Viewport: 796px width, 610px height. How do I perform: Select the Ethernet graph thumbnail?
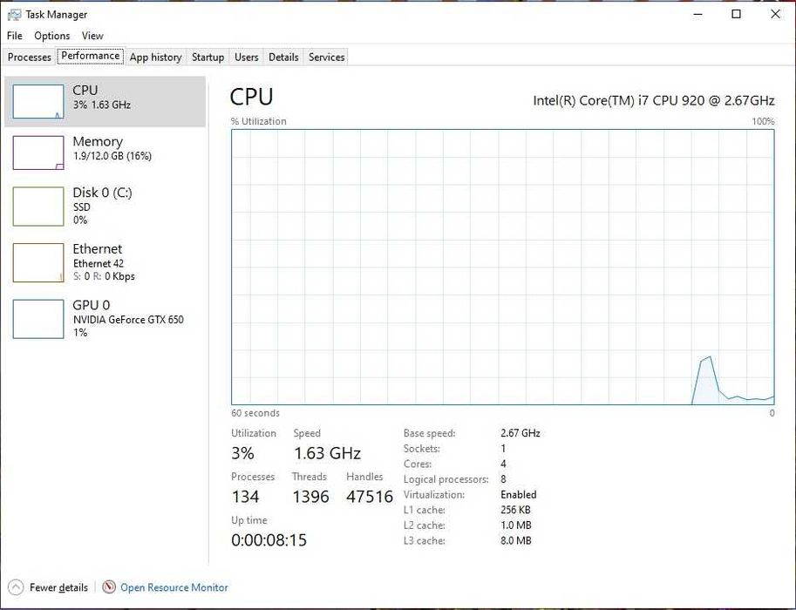(38, 262)
